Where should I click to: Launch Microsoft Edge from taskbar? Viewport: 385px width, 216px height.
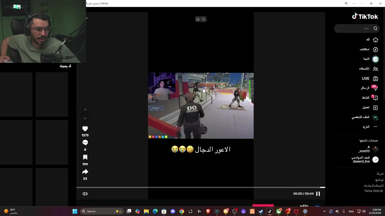click(155, 211)
